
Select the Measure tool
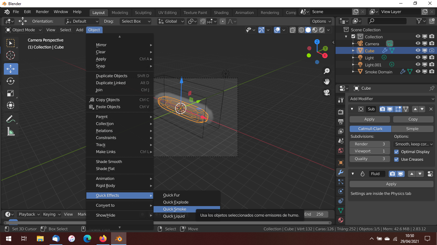[x=11, y=131]
